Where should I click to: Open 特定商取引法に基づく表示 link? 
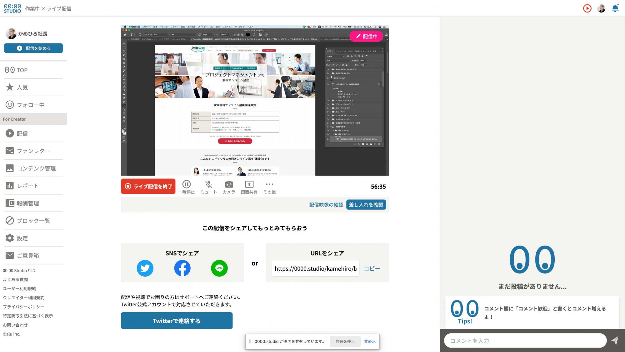(28, 316)
